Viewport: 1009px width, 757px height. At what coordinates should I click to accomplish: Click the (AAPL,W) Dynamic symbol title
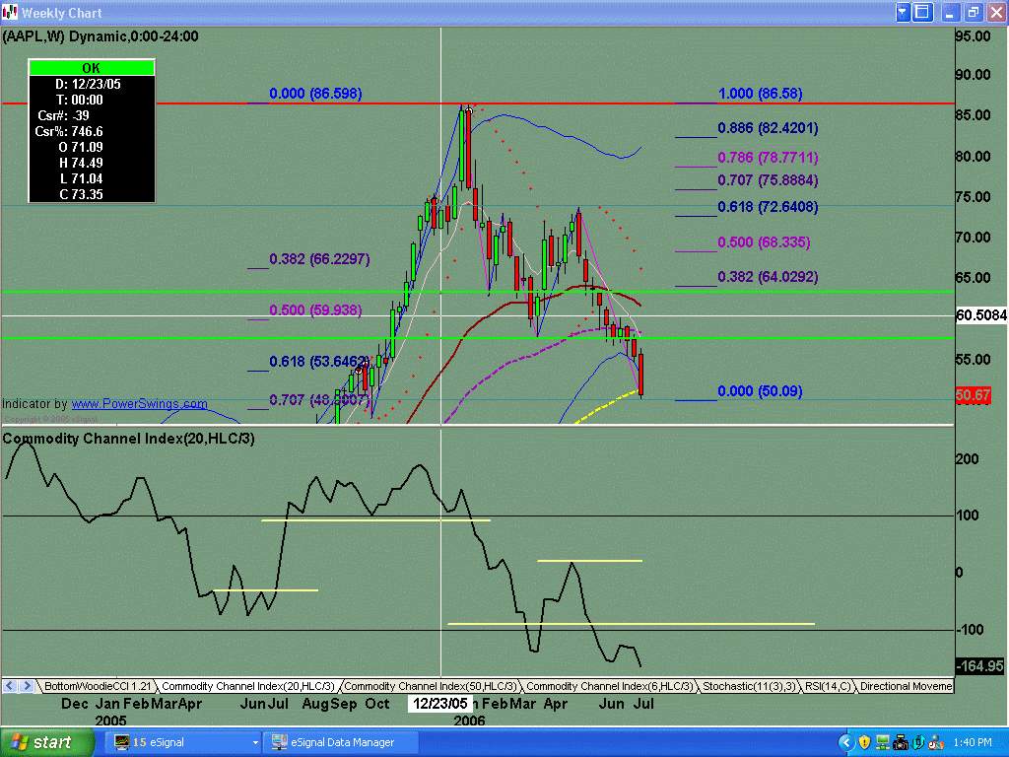click(101, 36)
